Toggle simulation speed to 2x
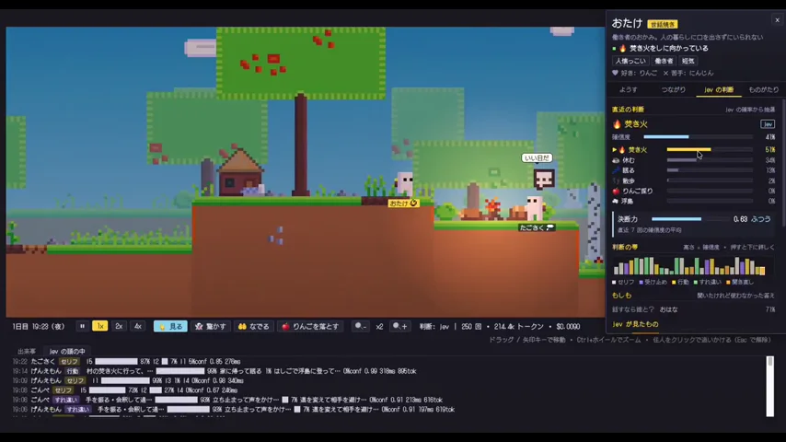The width and height of the screenshot is (786, 442). pyautogui.click(x=119, y=326)
